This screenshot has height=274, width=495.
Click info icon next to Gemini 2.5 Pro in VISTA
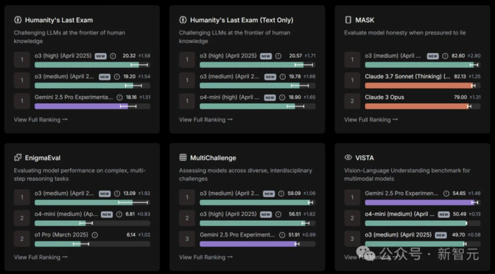point(446,193)
